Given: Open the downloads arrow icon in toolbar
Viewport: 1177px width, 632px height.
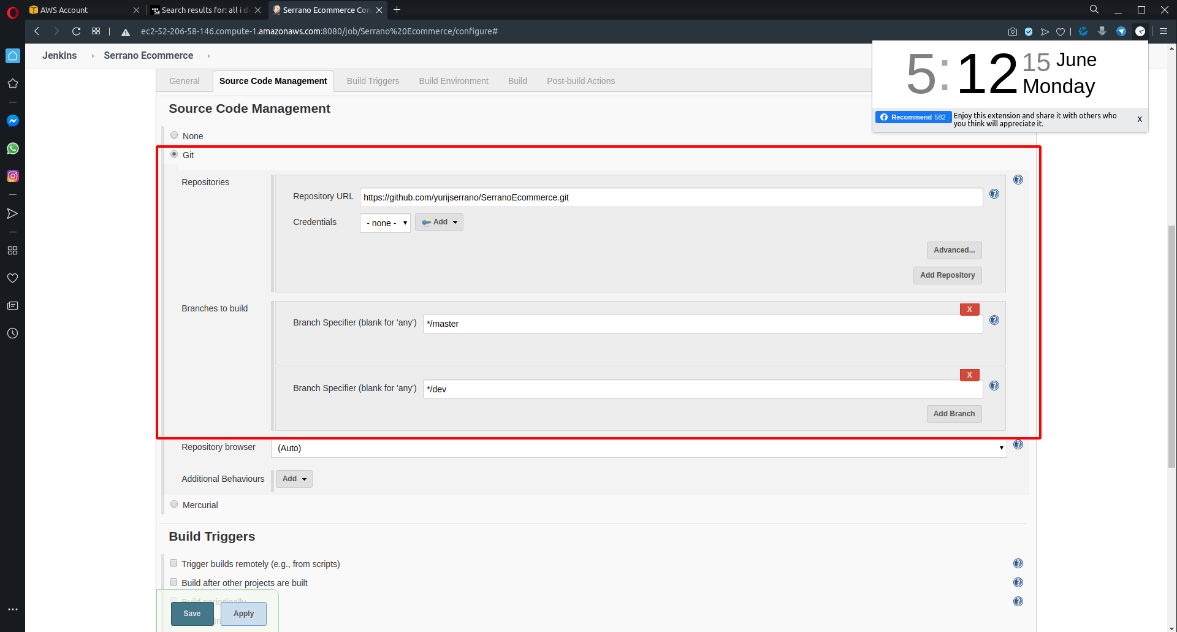Looking at the screenshot, I should point(1102,31).
